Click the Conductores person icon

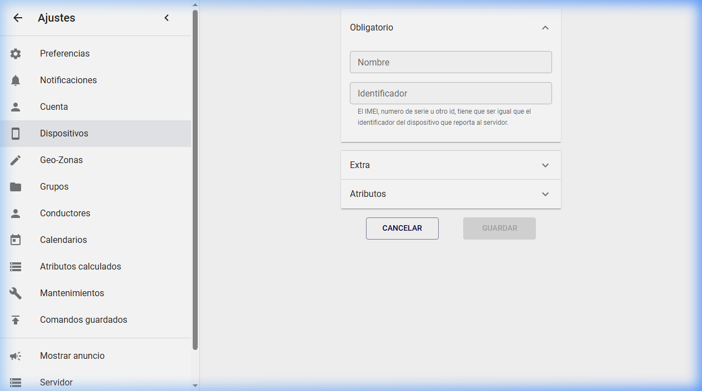pyautogui.click(x=16, y=214)
